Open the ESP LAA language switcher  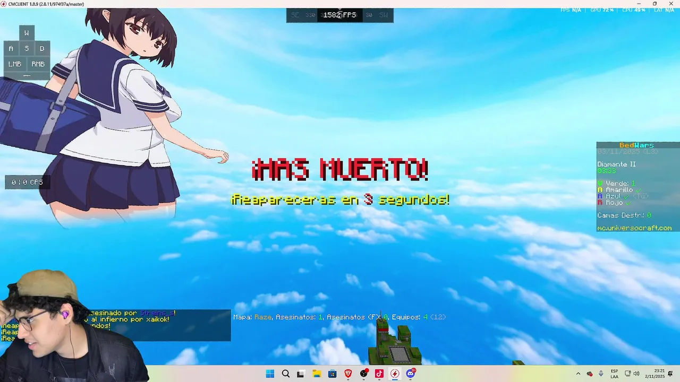(x=614, y=374)
